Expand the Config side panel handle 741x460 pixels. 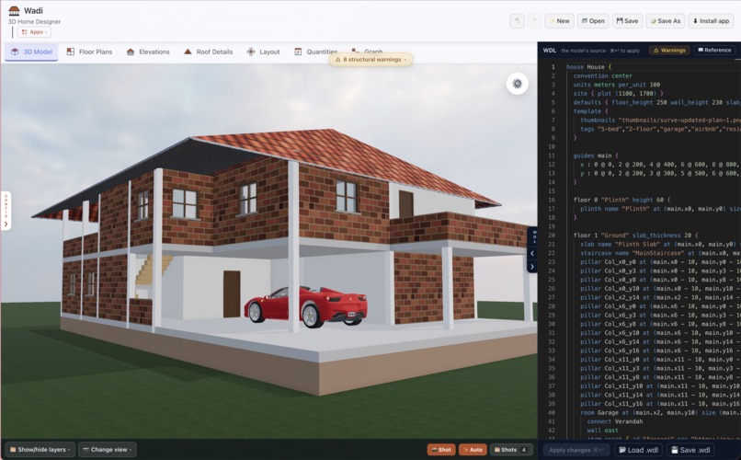pyautogui.click(x=6, y=211)
